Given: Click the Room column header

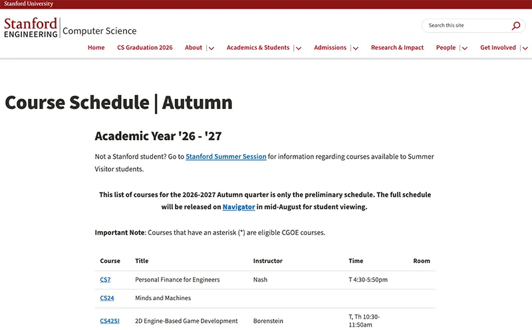Looking at the screenshot, I should click(x=422, y=261).
